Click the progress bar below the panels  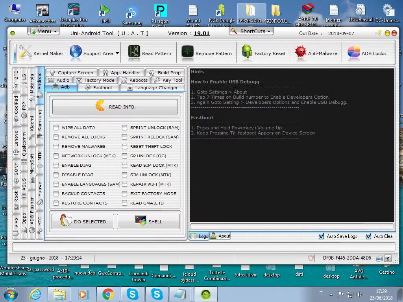point(203,247)
